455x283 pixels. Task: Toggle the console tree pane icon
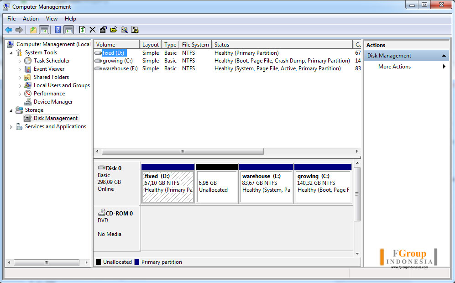(44, 29)
